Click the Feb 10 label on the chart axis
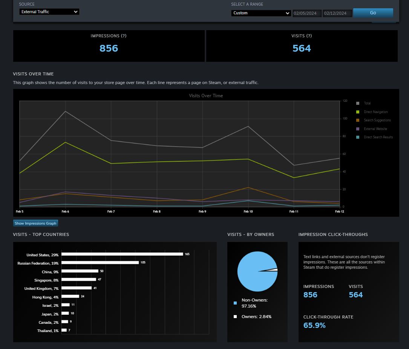409x349 pixels. click(x=248, y=212)
